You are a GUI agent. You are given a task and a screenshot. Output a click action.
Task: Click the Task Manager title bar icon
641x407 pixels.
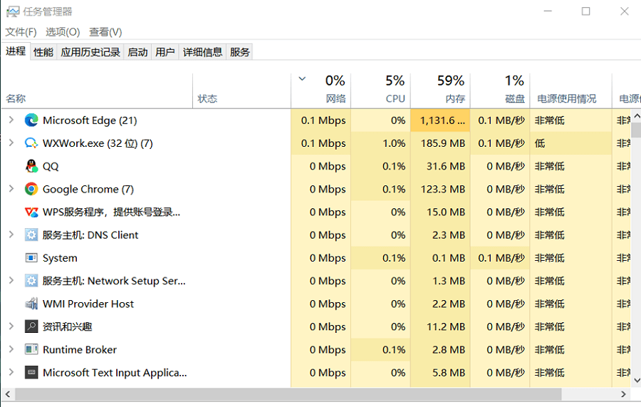13,11
